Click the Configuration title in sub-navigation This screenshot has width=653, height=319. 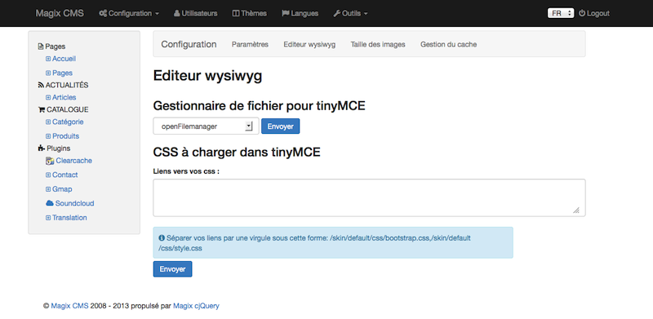coord(189,44)
